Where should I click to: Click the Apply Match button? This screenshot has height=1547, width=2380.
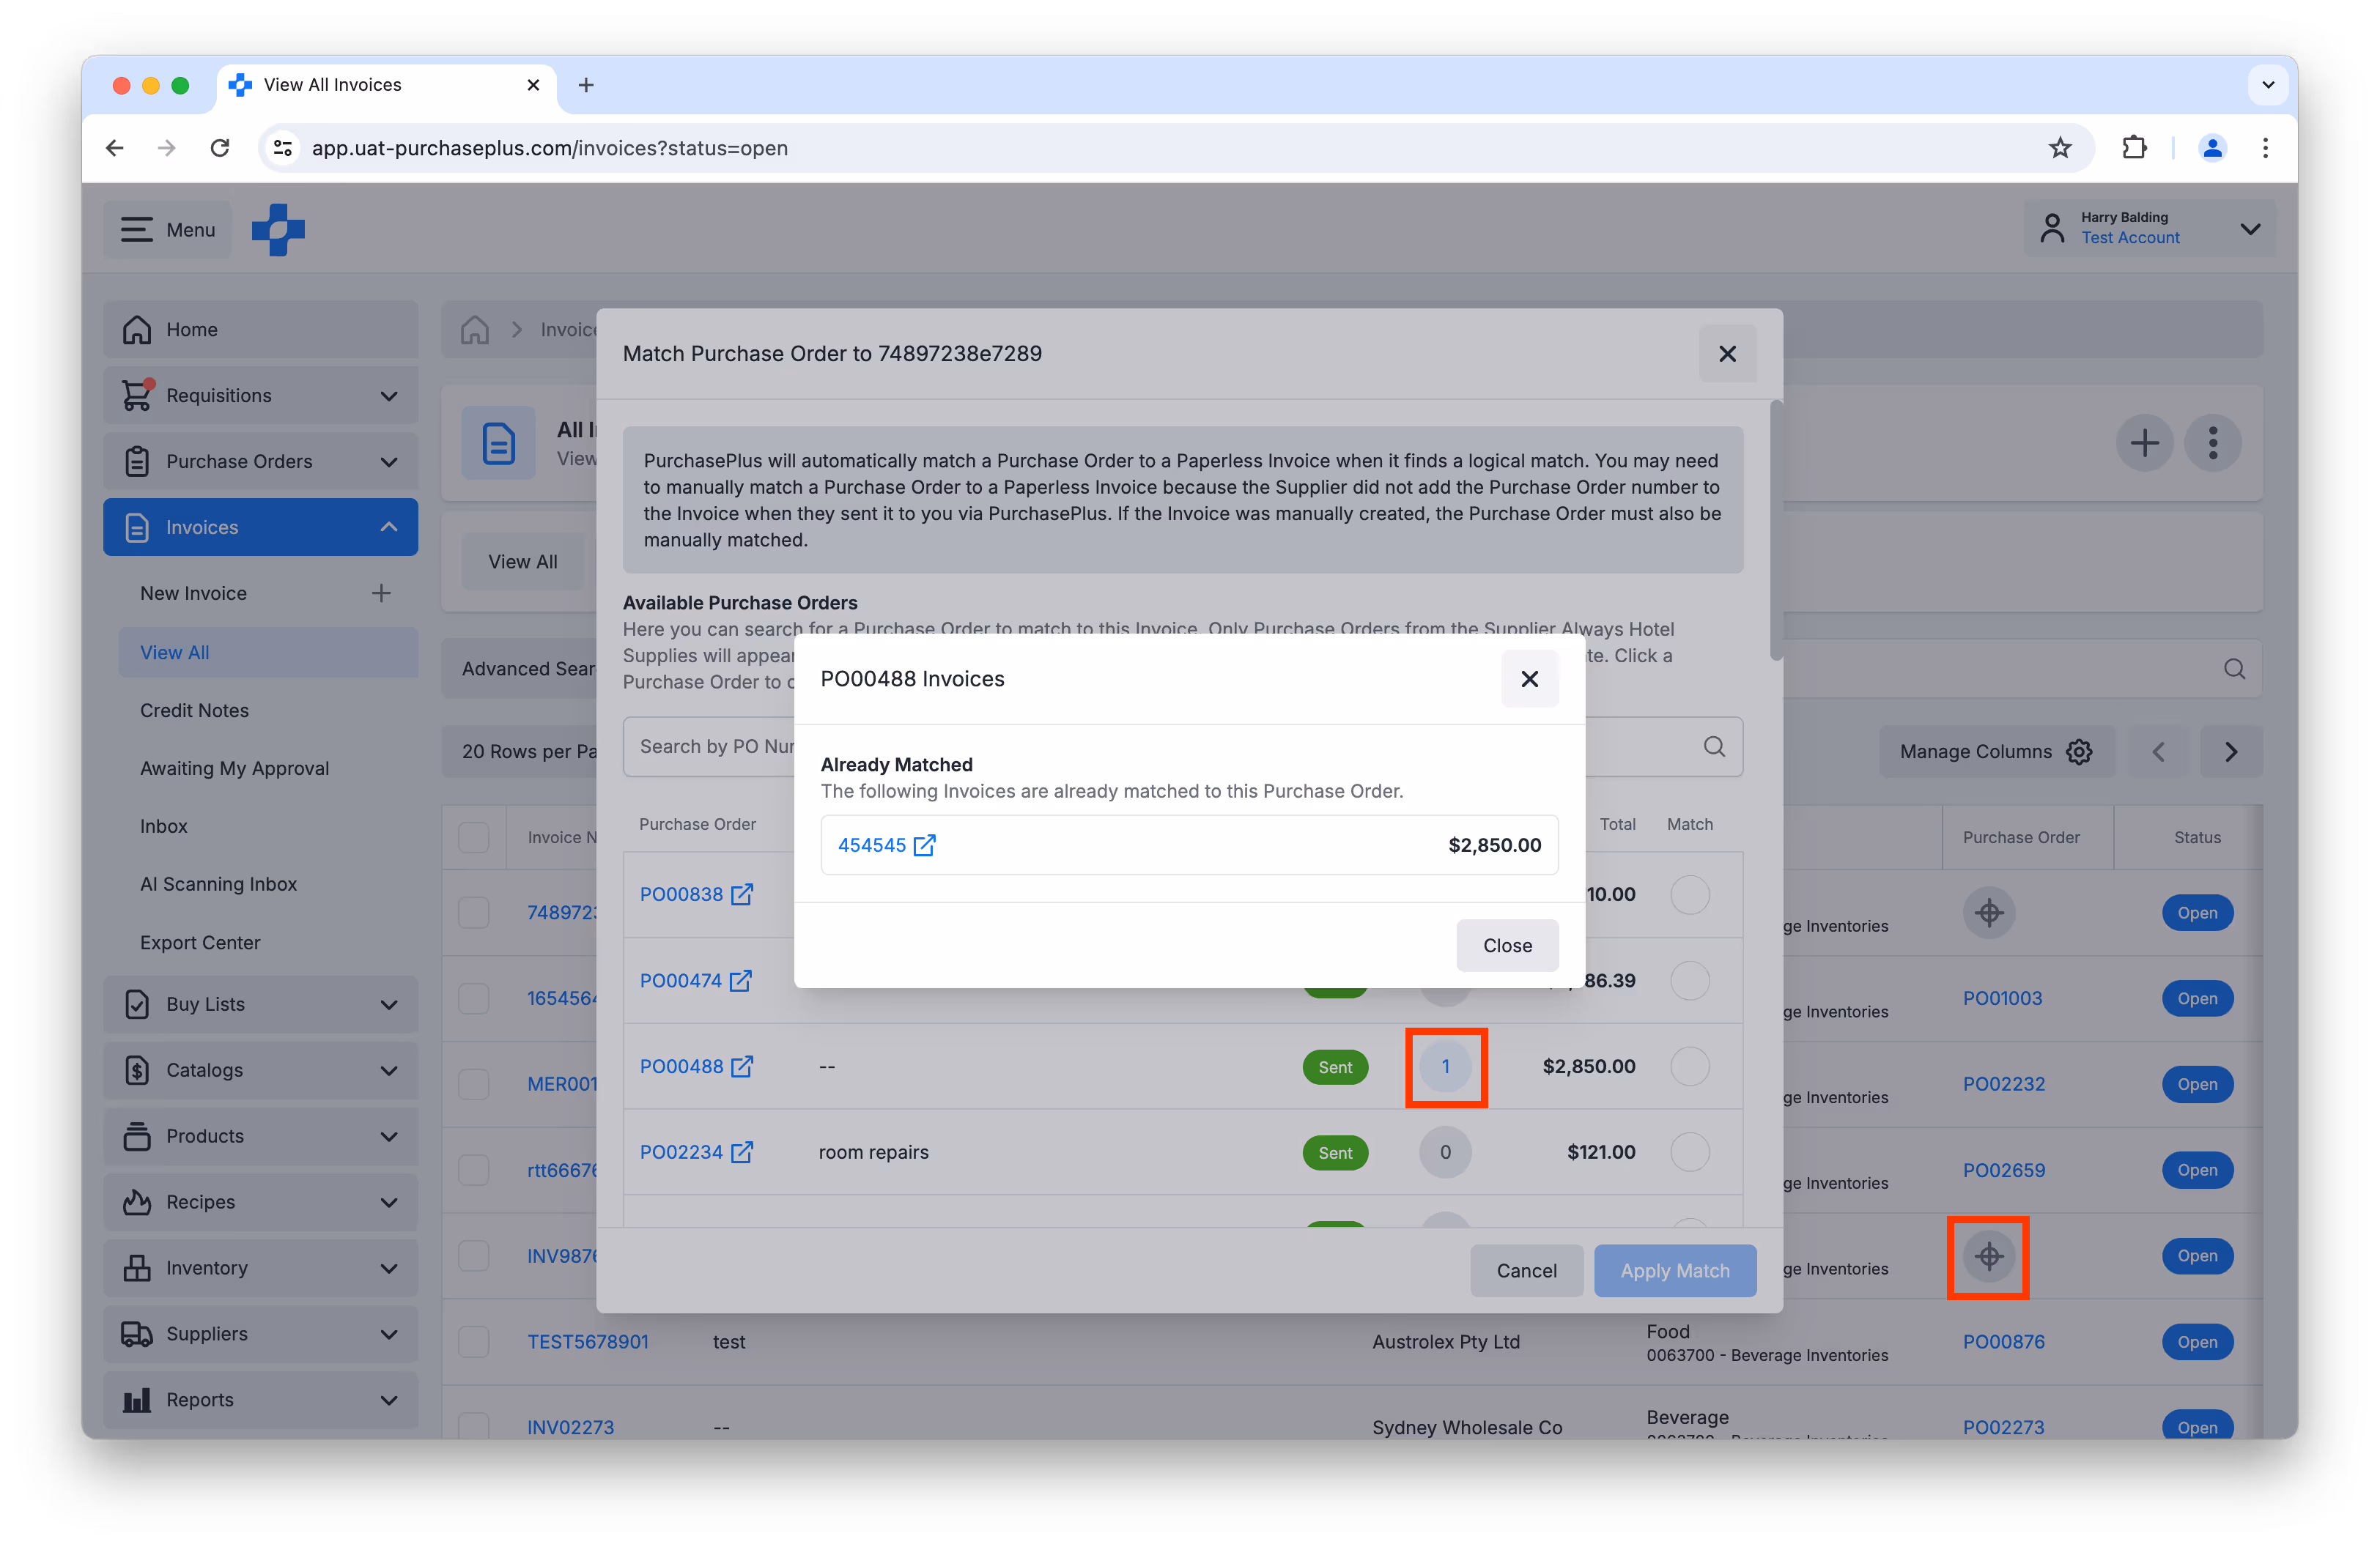coord(1674,1271)
